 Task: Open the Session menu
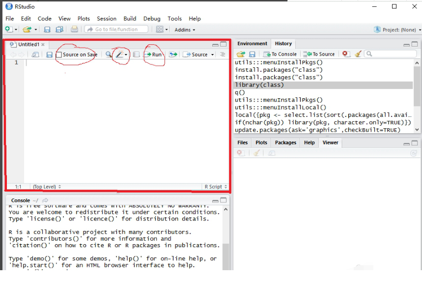tap(107, 19)
